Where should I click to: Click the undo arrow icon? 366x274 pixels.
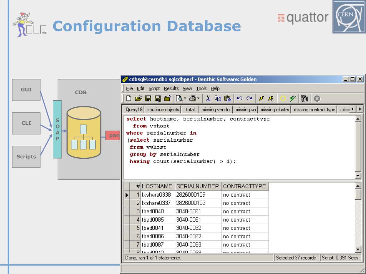coord(239,98)
